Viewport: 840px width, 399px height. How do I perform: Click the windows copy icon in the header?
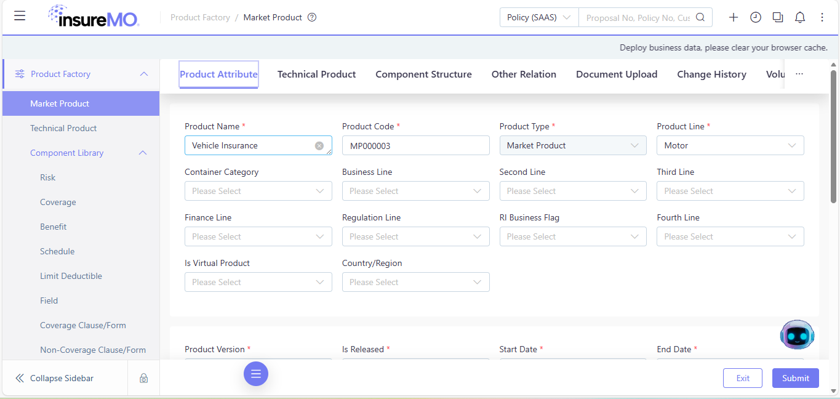pos(778,17)
